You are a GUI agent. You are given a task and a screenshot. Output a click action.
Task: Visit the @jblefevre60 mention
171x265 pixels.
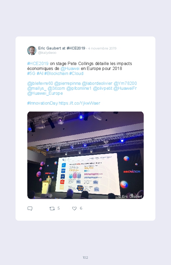tap(40, 83)
